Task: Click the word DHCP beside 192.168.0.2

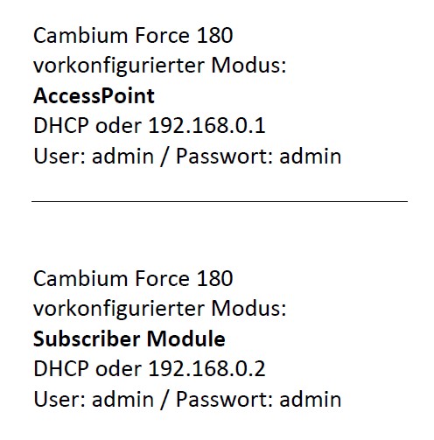Action: coord(61,369)
